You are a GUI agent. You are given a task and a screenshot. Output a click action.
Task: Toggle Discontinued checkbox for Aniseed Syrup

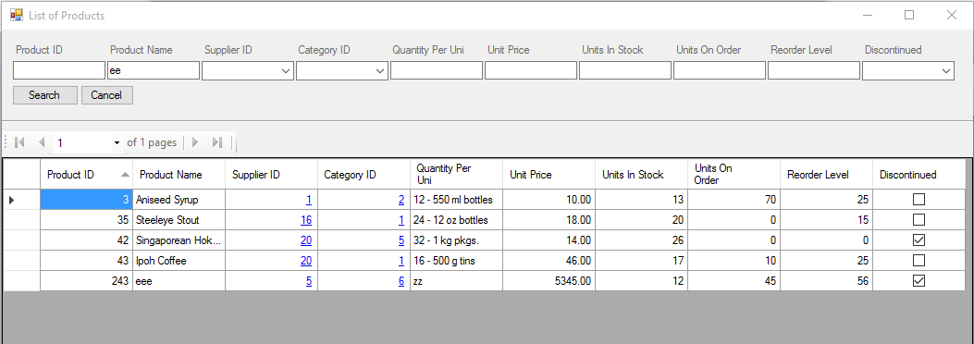(919, 200)
